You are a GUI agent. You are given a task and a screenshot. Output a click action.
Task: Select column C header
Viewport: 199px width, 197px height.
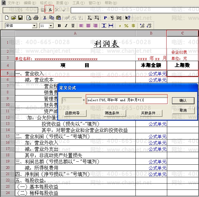click(x=183, y=33)
